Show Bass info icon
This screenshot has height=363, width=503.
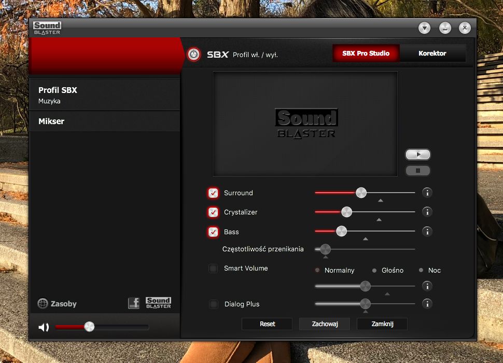coord(427,232)
